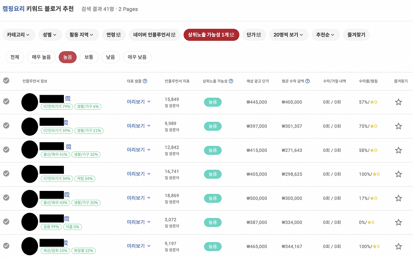
Task: Click the 즐겨찾기 button
Action: click(x=356, y=35)
